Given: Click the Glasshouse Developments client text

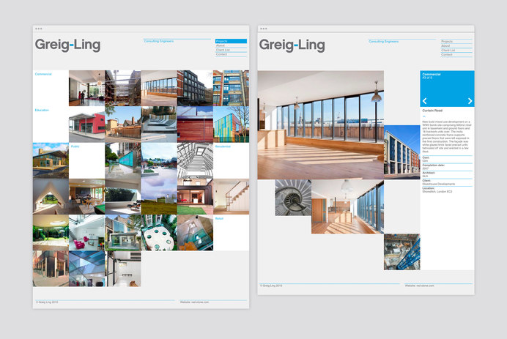Looking at the screenshot, I should pos(438,184).
